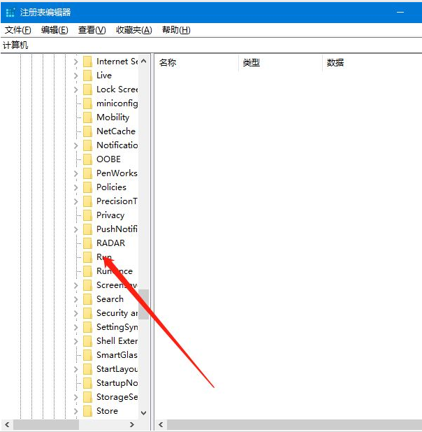Open the 编辑(E) menu
422x432 pixels.
click(54, 30)
